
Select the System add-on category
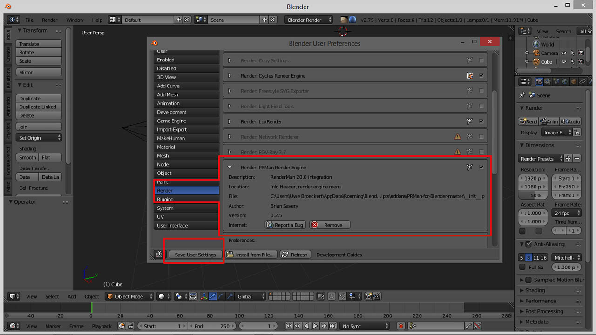186,208
